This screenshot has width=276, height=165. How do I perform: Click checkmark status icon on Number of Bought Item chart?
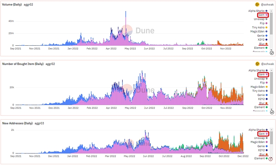(272, 112)
